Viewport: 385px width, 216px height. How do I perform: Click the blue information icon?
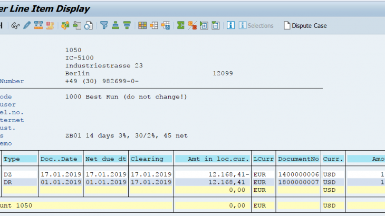pos(230,25)
